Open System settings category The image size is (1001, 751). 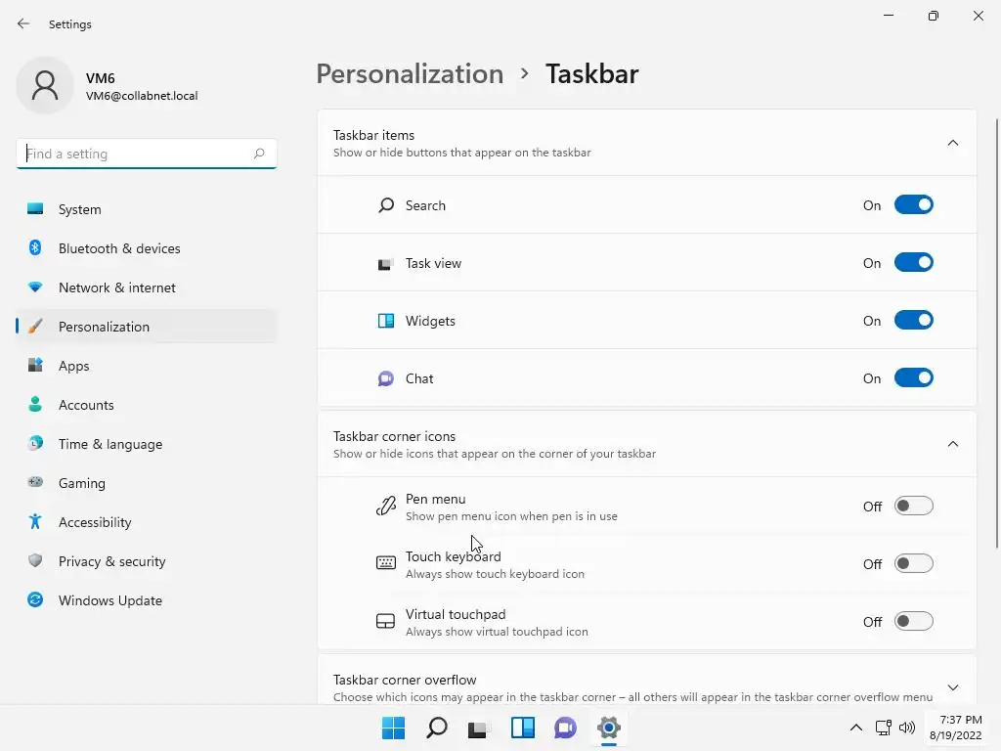(x=147, y=209)
